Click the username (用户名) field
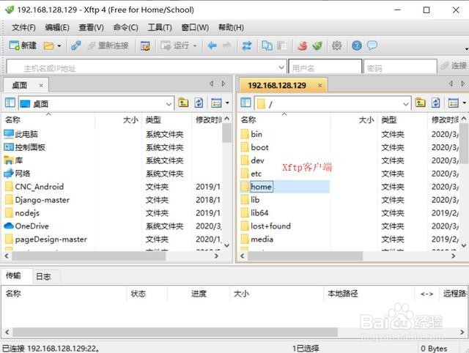469x353 pixels. tap(325, 68)
